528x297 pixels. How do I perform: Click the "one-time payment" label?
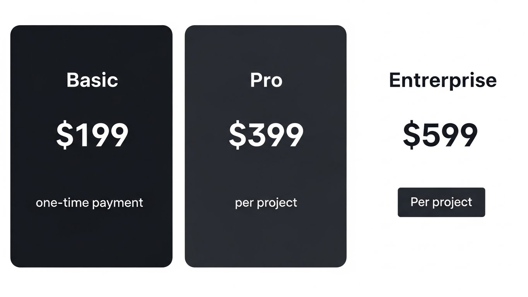point(89,203)
